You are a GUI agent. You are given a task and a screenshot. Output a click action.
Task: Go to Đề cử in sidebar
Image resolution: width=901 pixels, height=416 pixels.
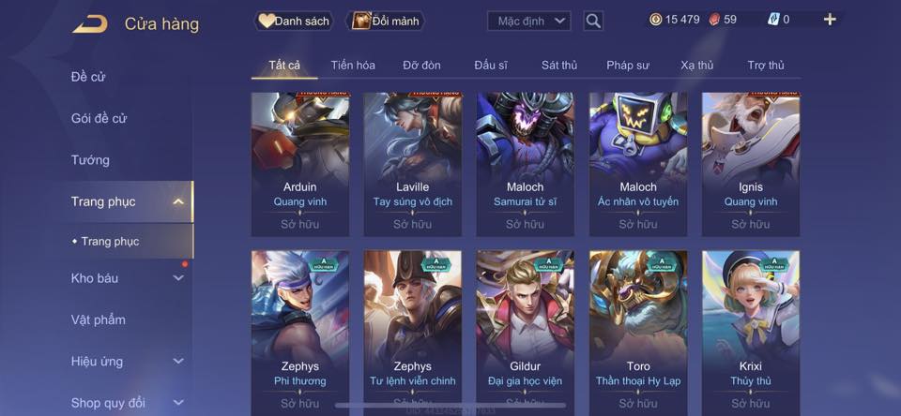[x=88, y=77]
